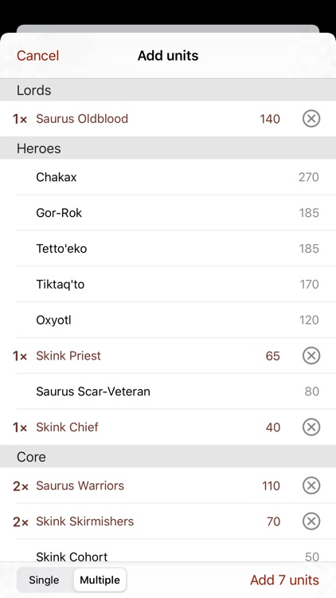Select the Chakax hero

click(168, 177)
